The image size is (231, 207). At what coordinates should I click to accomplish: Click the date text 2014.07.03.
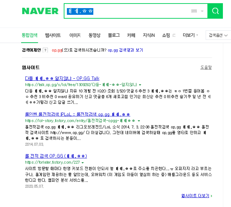point(34,144)
